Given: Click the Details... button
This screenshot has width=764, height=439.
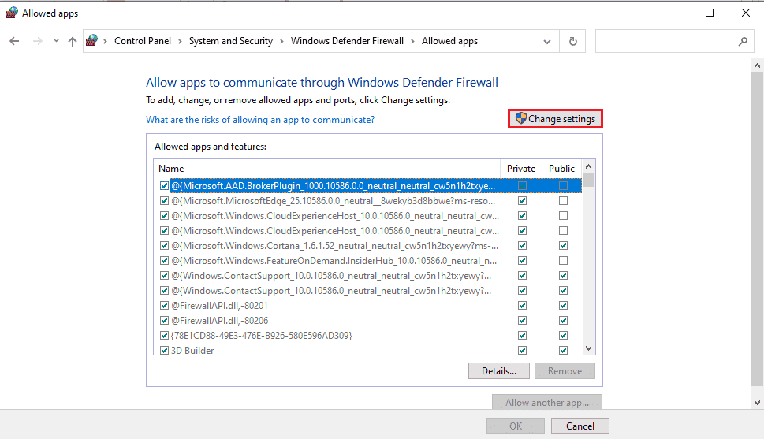Looking at the screenshot, I should coord(499,370).
